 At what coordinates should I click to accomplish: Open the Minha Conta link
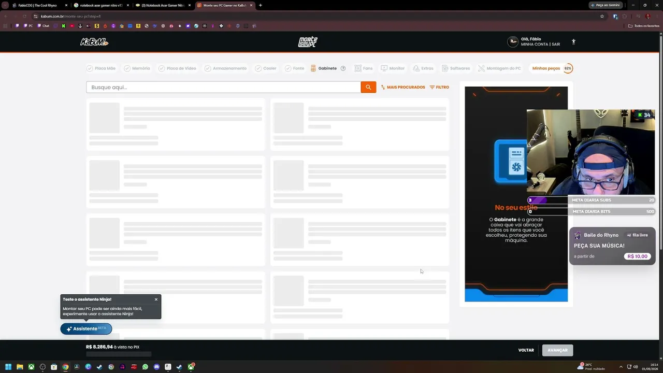point(535,45)
